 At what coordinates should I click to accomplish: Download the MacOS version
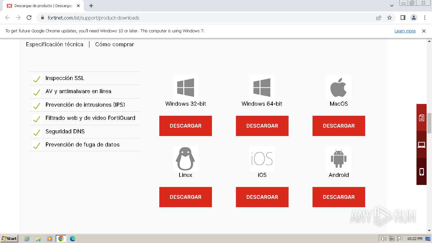[339, 126]
